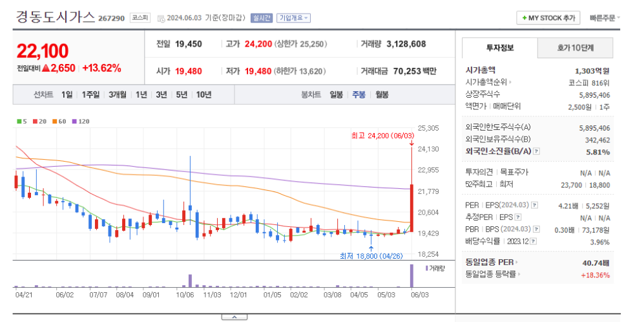
Task: Select the 5년 line chart period
Action: coord(182,95)
